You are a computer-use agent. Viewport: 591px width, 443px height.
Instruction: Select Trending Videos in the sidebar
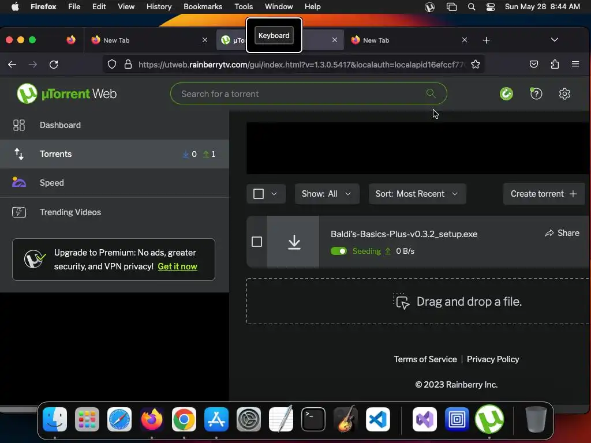coord(114,212)
